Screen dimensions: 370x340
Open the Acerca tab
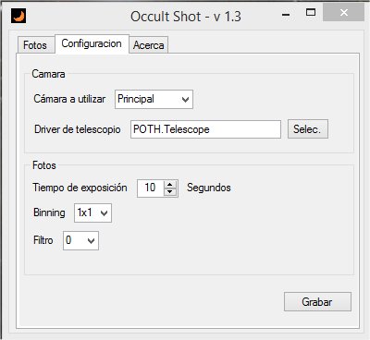149,45
